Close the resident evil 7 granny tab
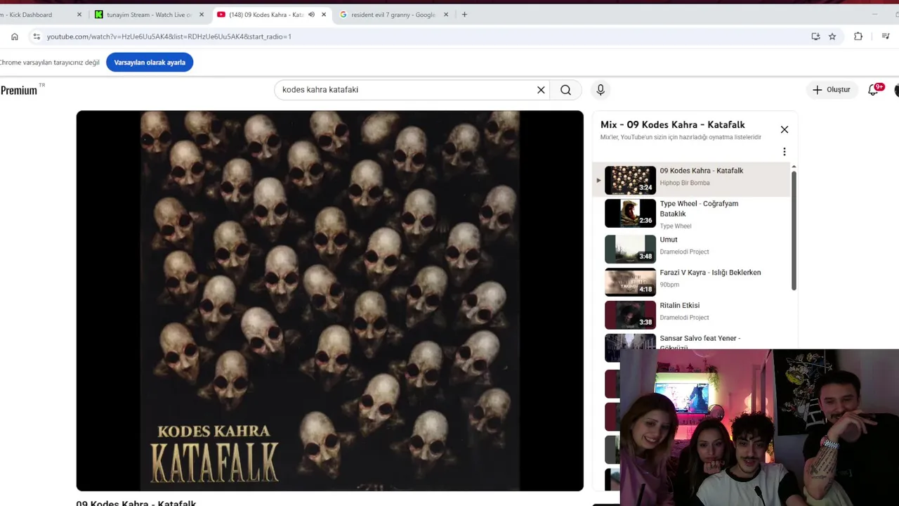 pyautogui.click(x=446, y=14)
